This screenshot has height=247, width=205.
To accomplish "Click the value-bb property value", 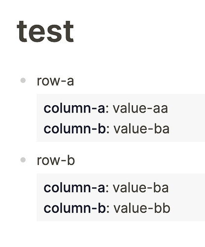I will click(x=142, y=208).
